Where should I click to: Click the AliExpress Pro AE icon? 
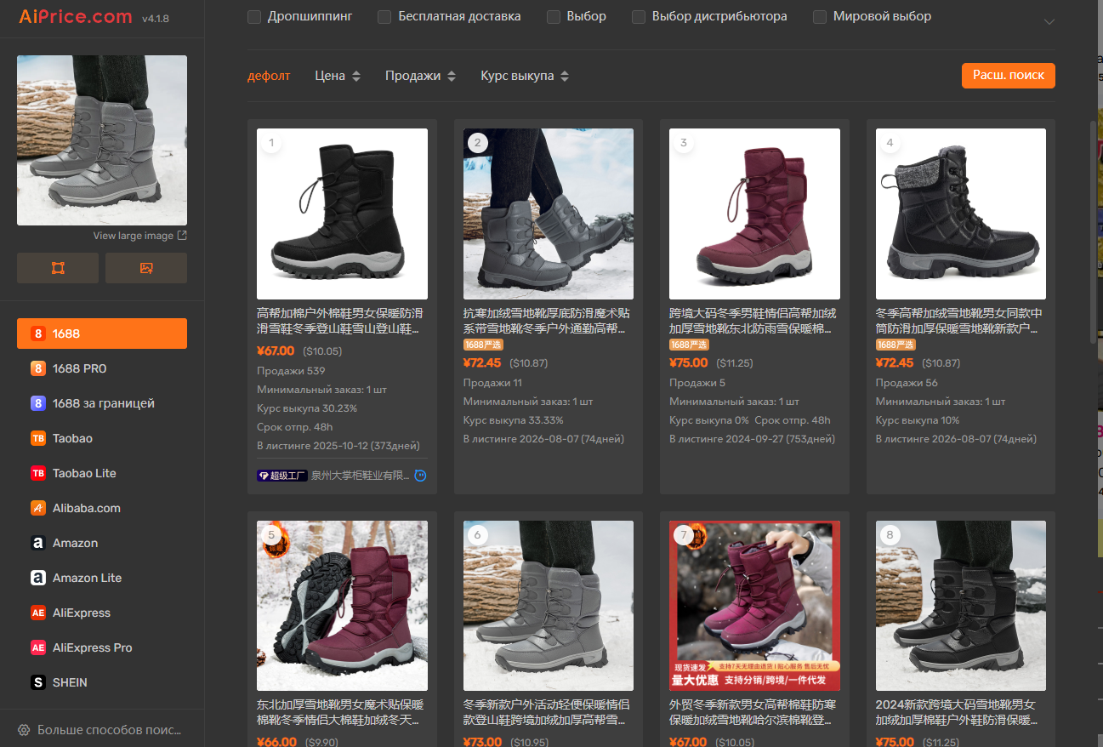pos(38,647)
